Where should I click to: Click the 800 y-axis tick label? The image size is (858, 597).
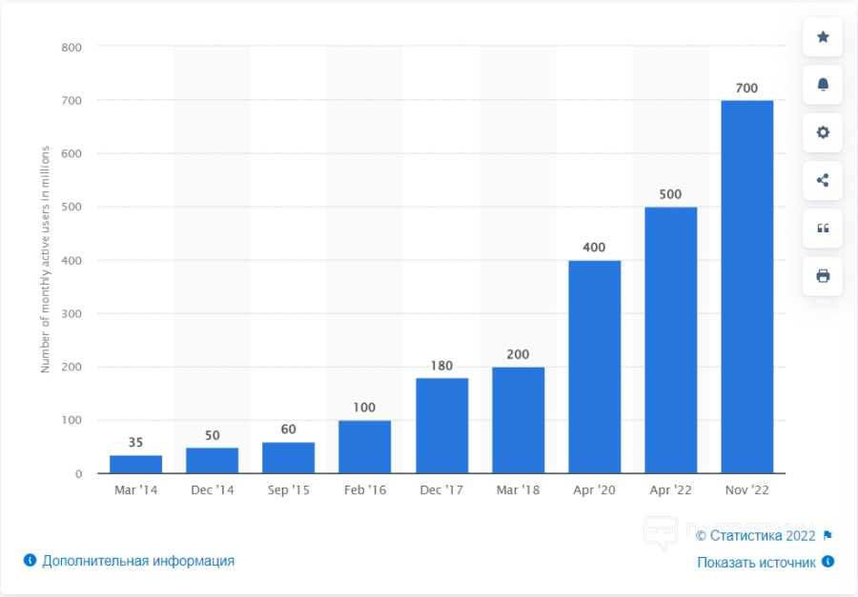pyautogui.click(x=71, y=48)
